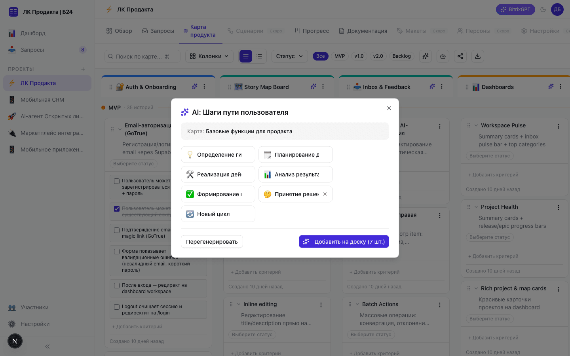Uncheck the completed Пользователь может войти story
The height and width of the screenshot is (356, 570).
[117, 208]
